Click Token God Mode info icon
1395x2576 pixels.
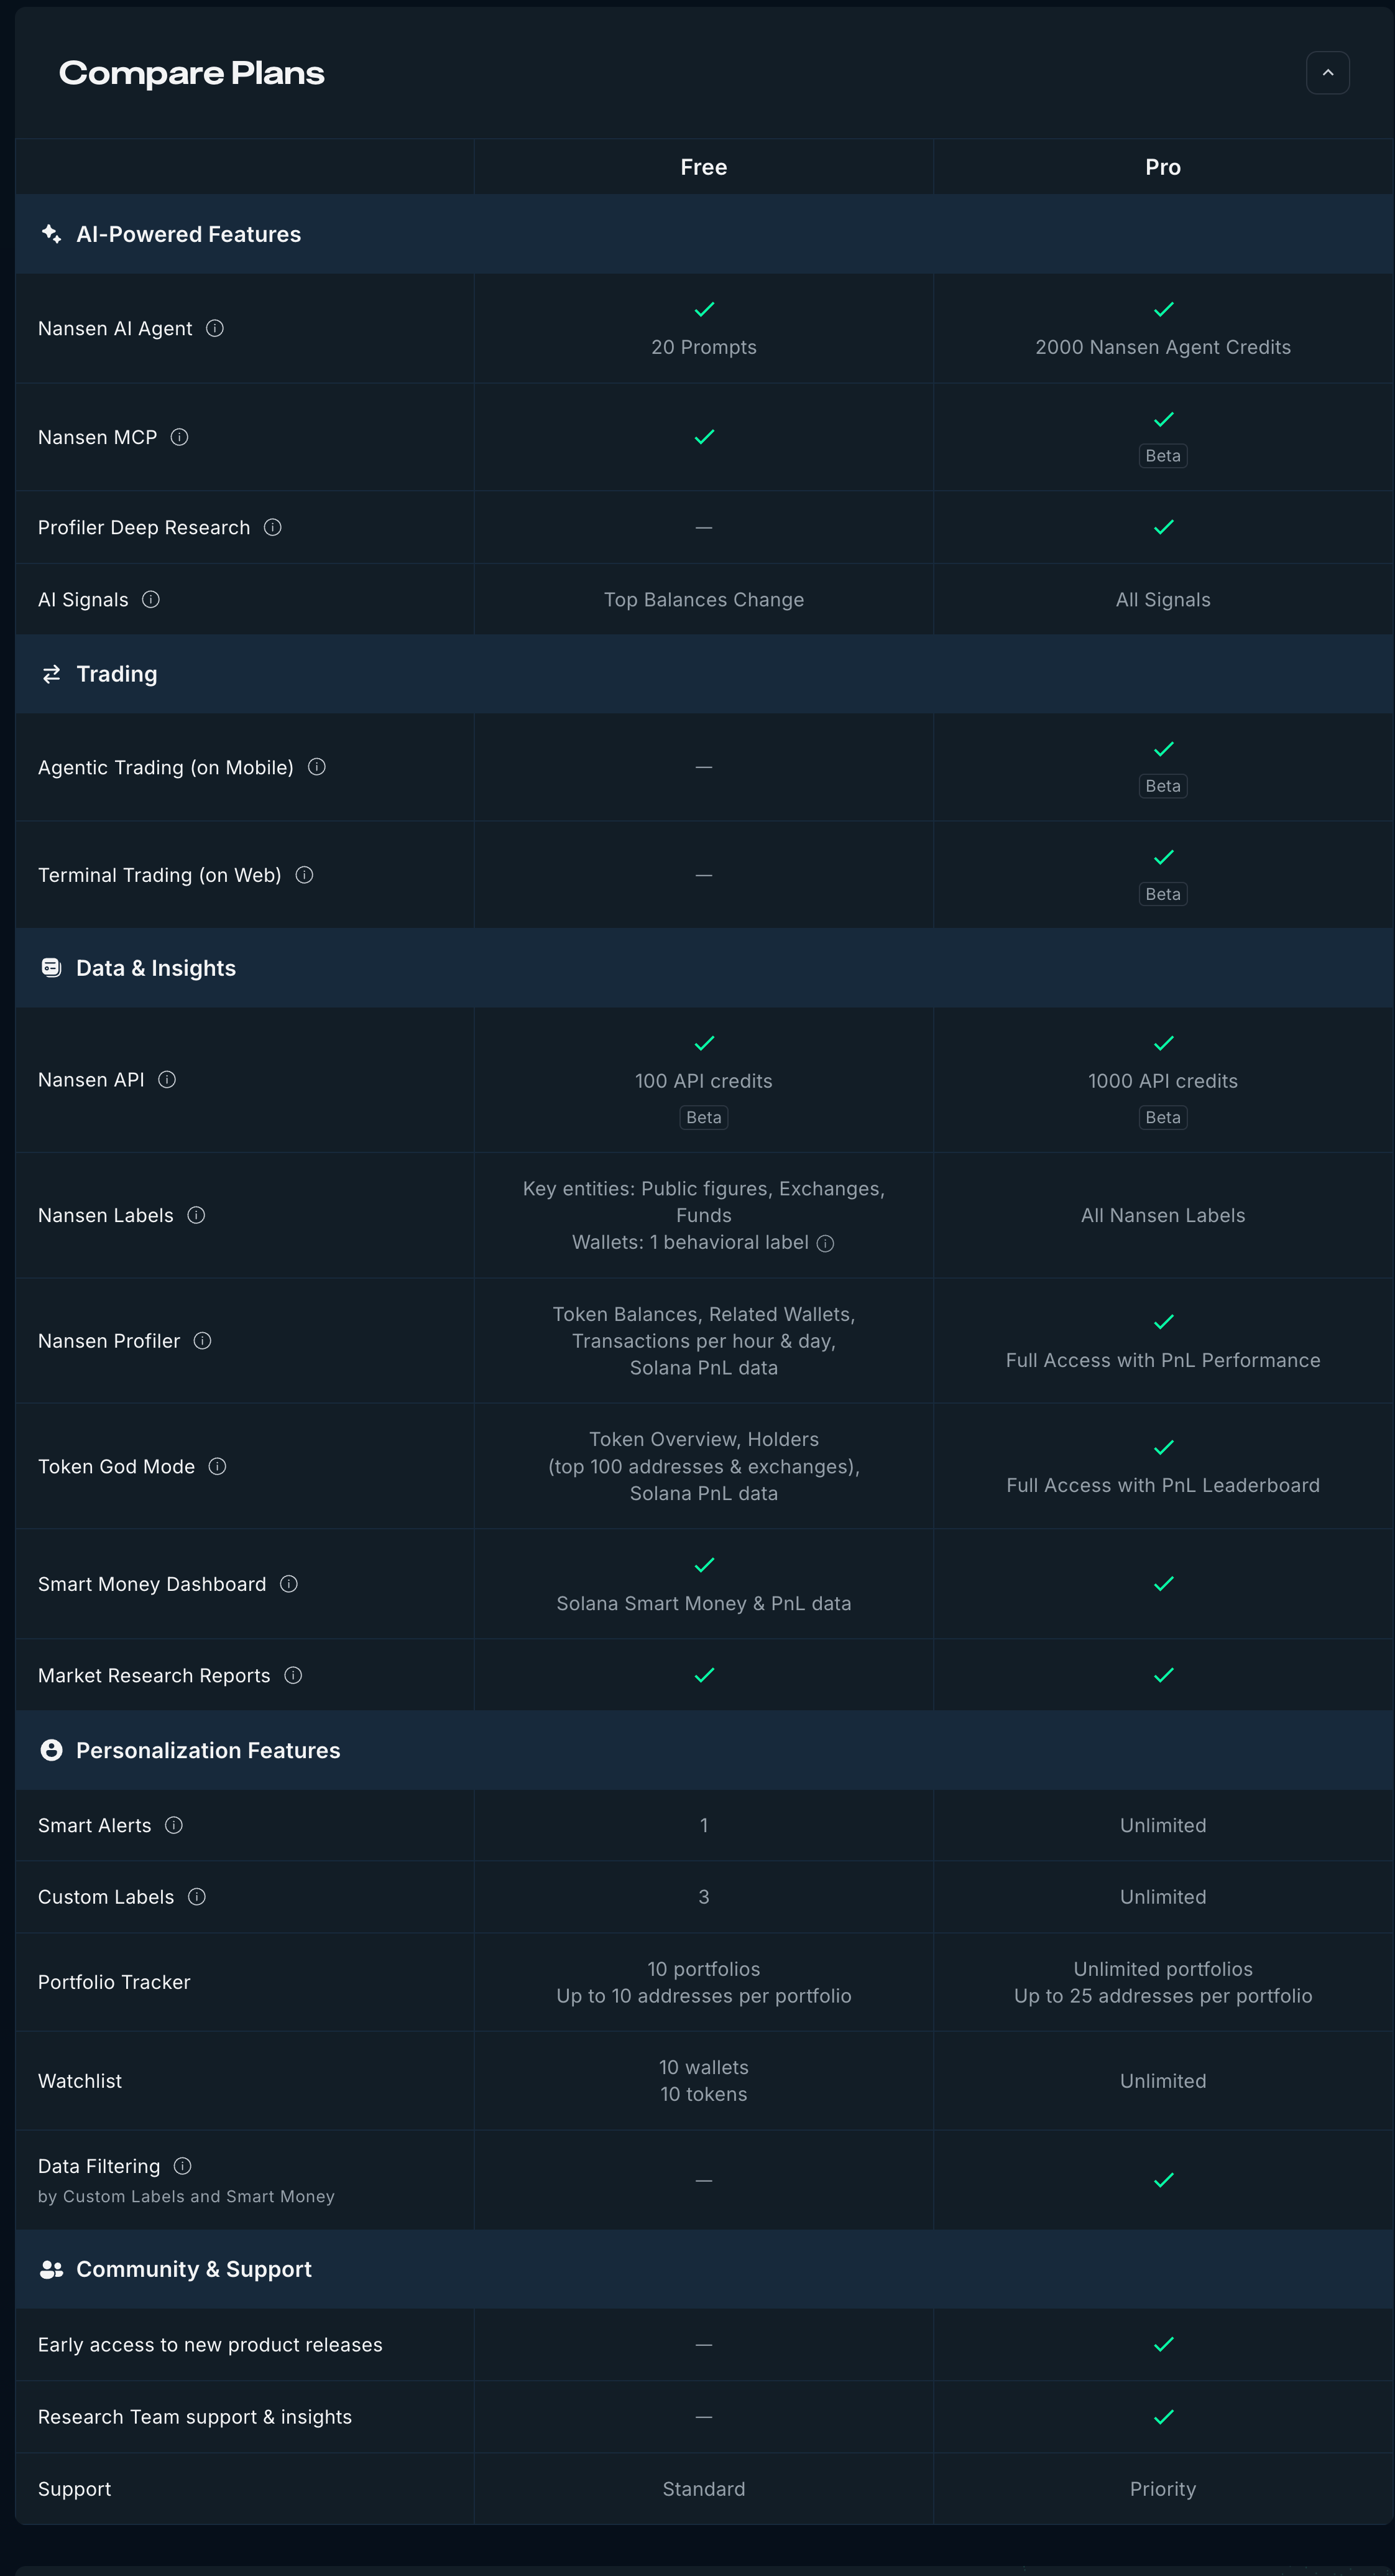click(217, 1466)
